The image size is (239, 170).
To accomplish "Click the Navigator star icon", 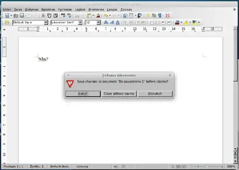I will (147, 15).
